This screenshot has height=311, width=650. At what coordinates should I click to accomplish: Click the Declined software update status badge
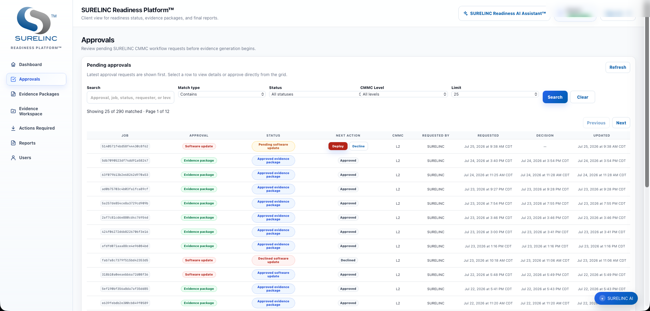[273, 260]
